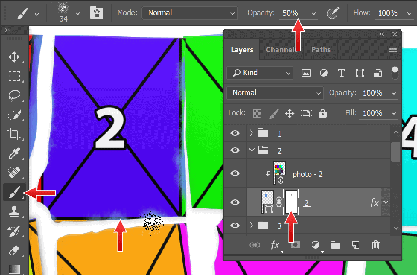Hide the photo - 2 layer
Screen dimensions: 417x275
click(235, 173)
